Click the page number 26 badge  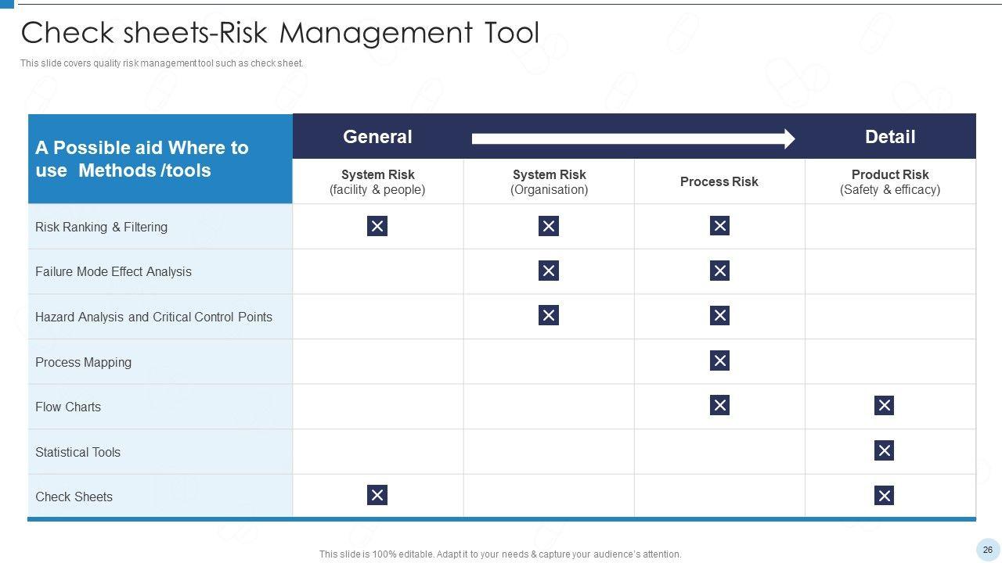click(x=987, y=550)
